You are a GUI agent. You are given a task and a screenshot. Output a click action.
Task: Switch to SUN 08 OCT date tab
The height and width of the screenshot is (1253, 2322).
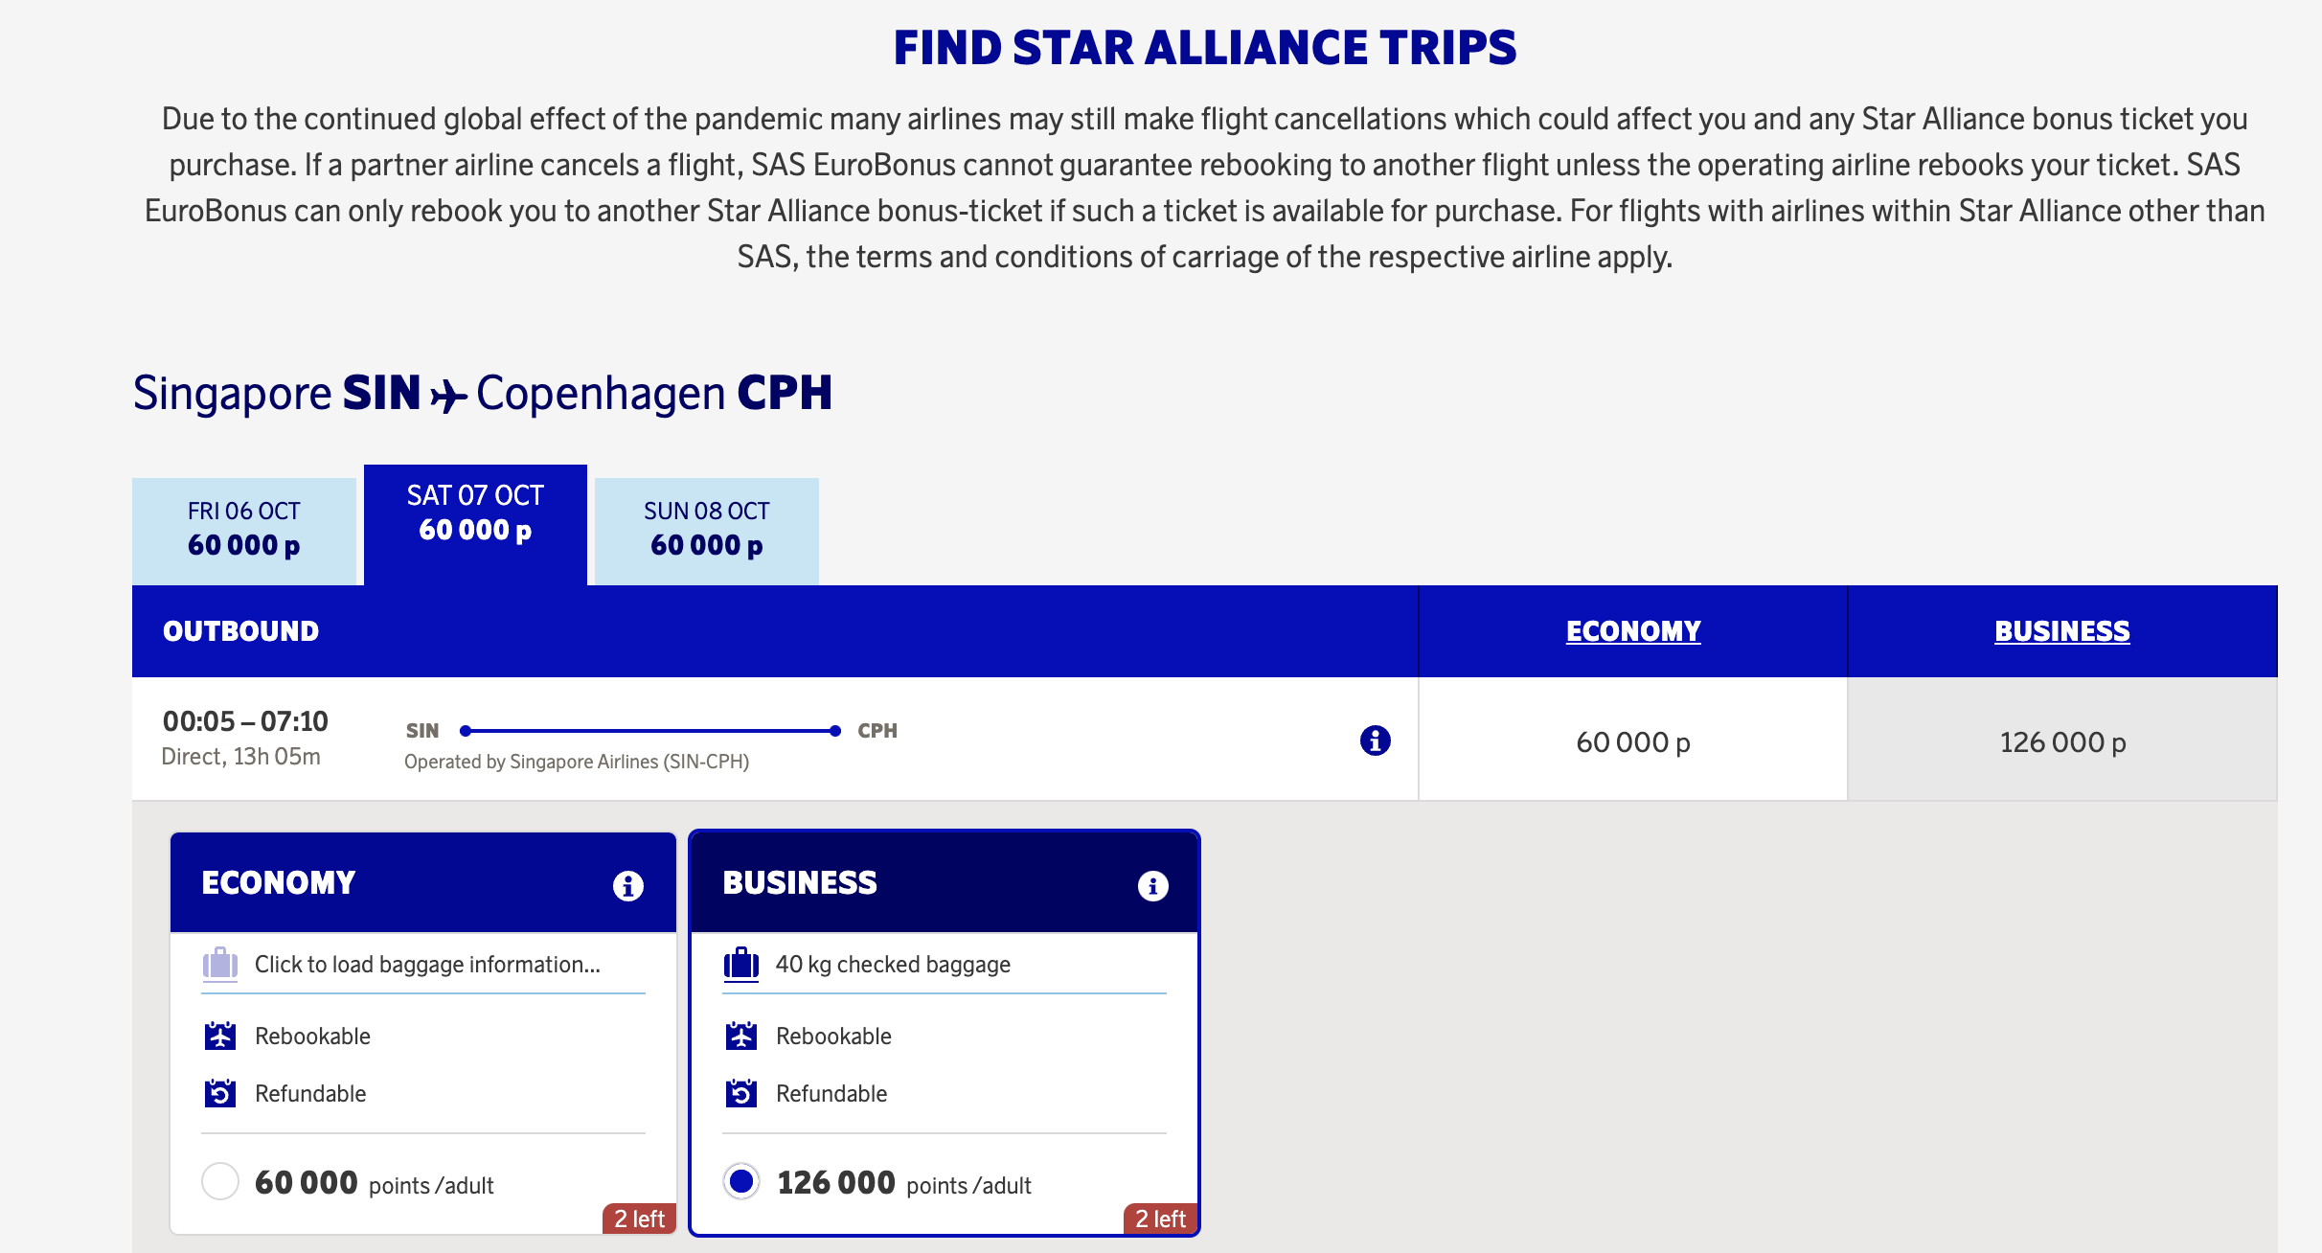[706, 530]
